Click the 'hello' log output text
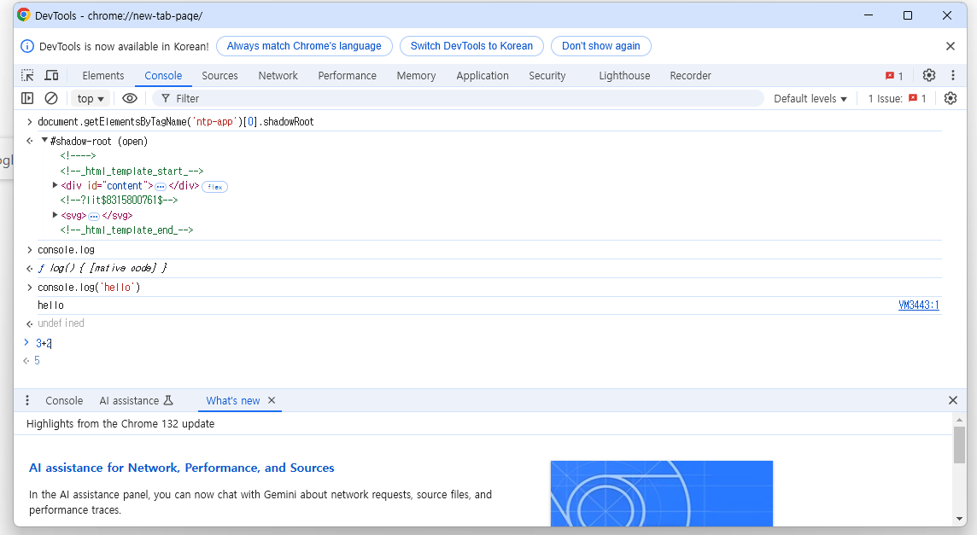The height and width of the screenshot is (535, 977). pyautogui.click(x=50, y=305)
